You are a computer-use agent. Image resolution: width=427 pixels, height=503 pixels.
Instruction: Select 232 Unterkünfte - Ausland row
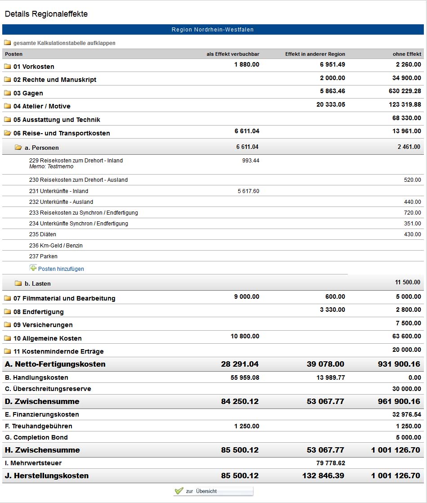coord(213,202)
